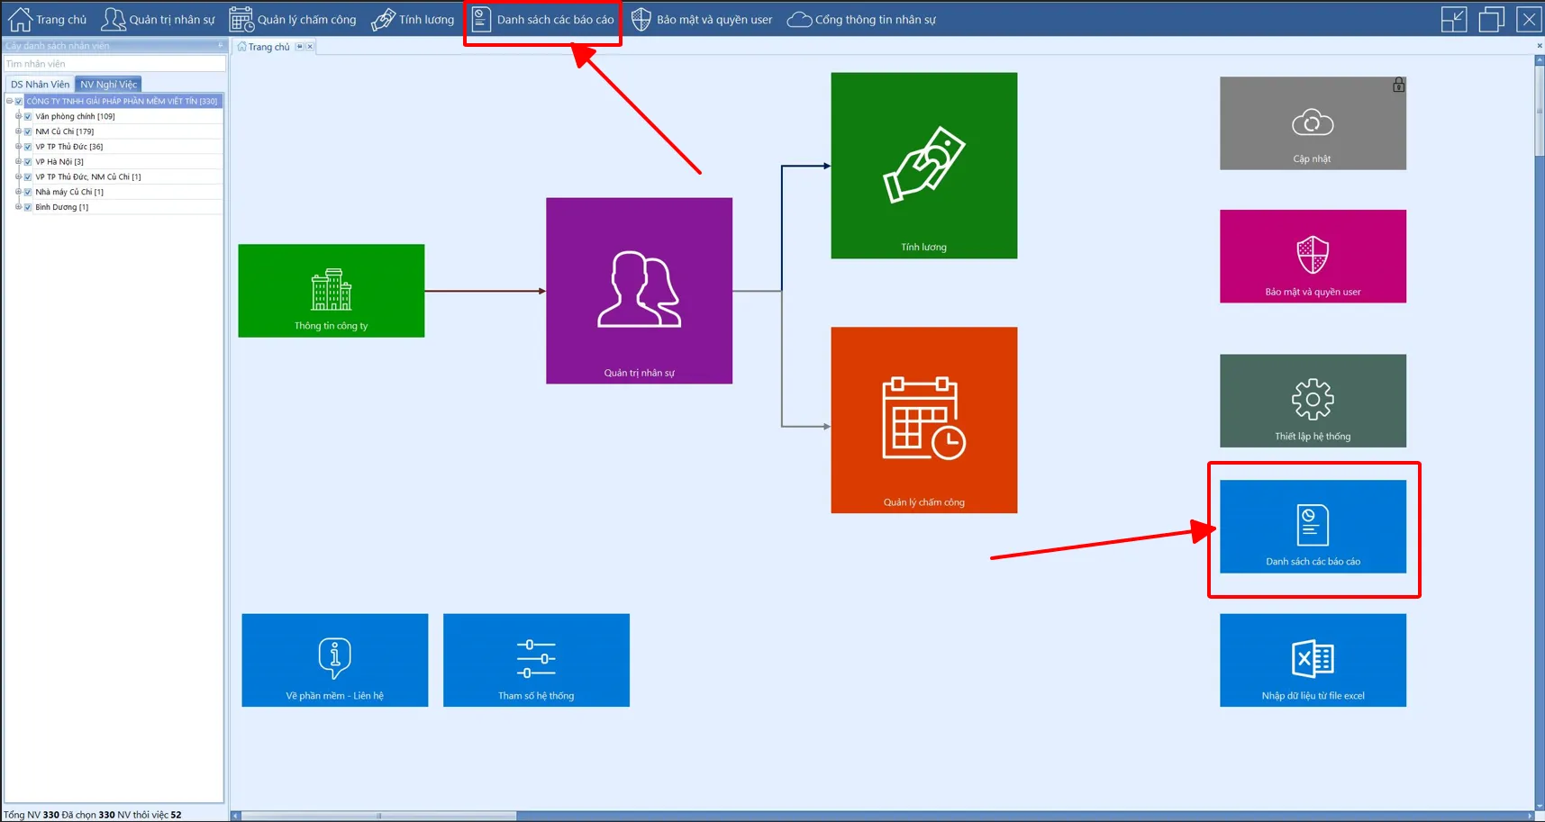This screenshot has height=822, width=1545.
Task: Open the pink Bảo mật và quyền user tile
Action: pos(1313,257)
